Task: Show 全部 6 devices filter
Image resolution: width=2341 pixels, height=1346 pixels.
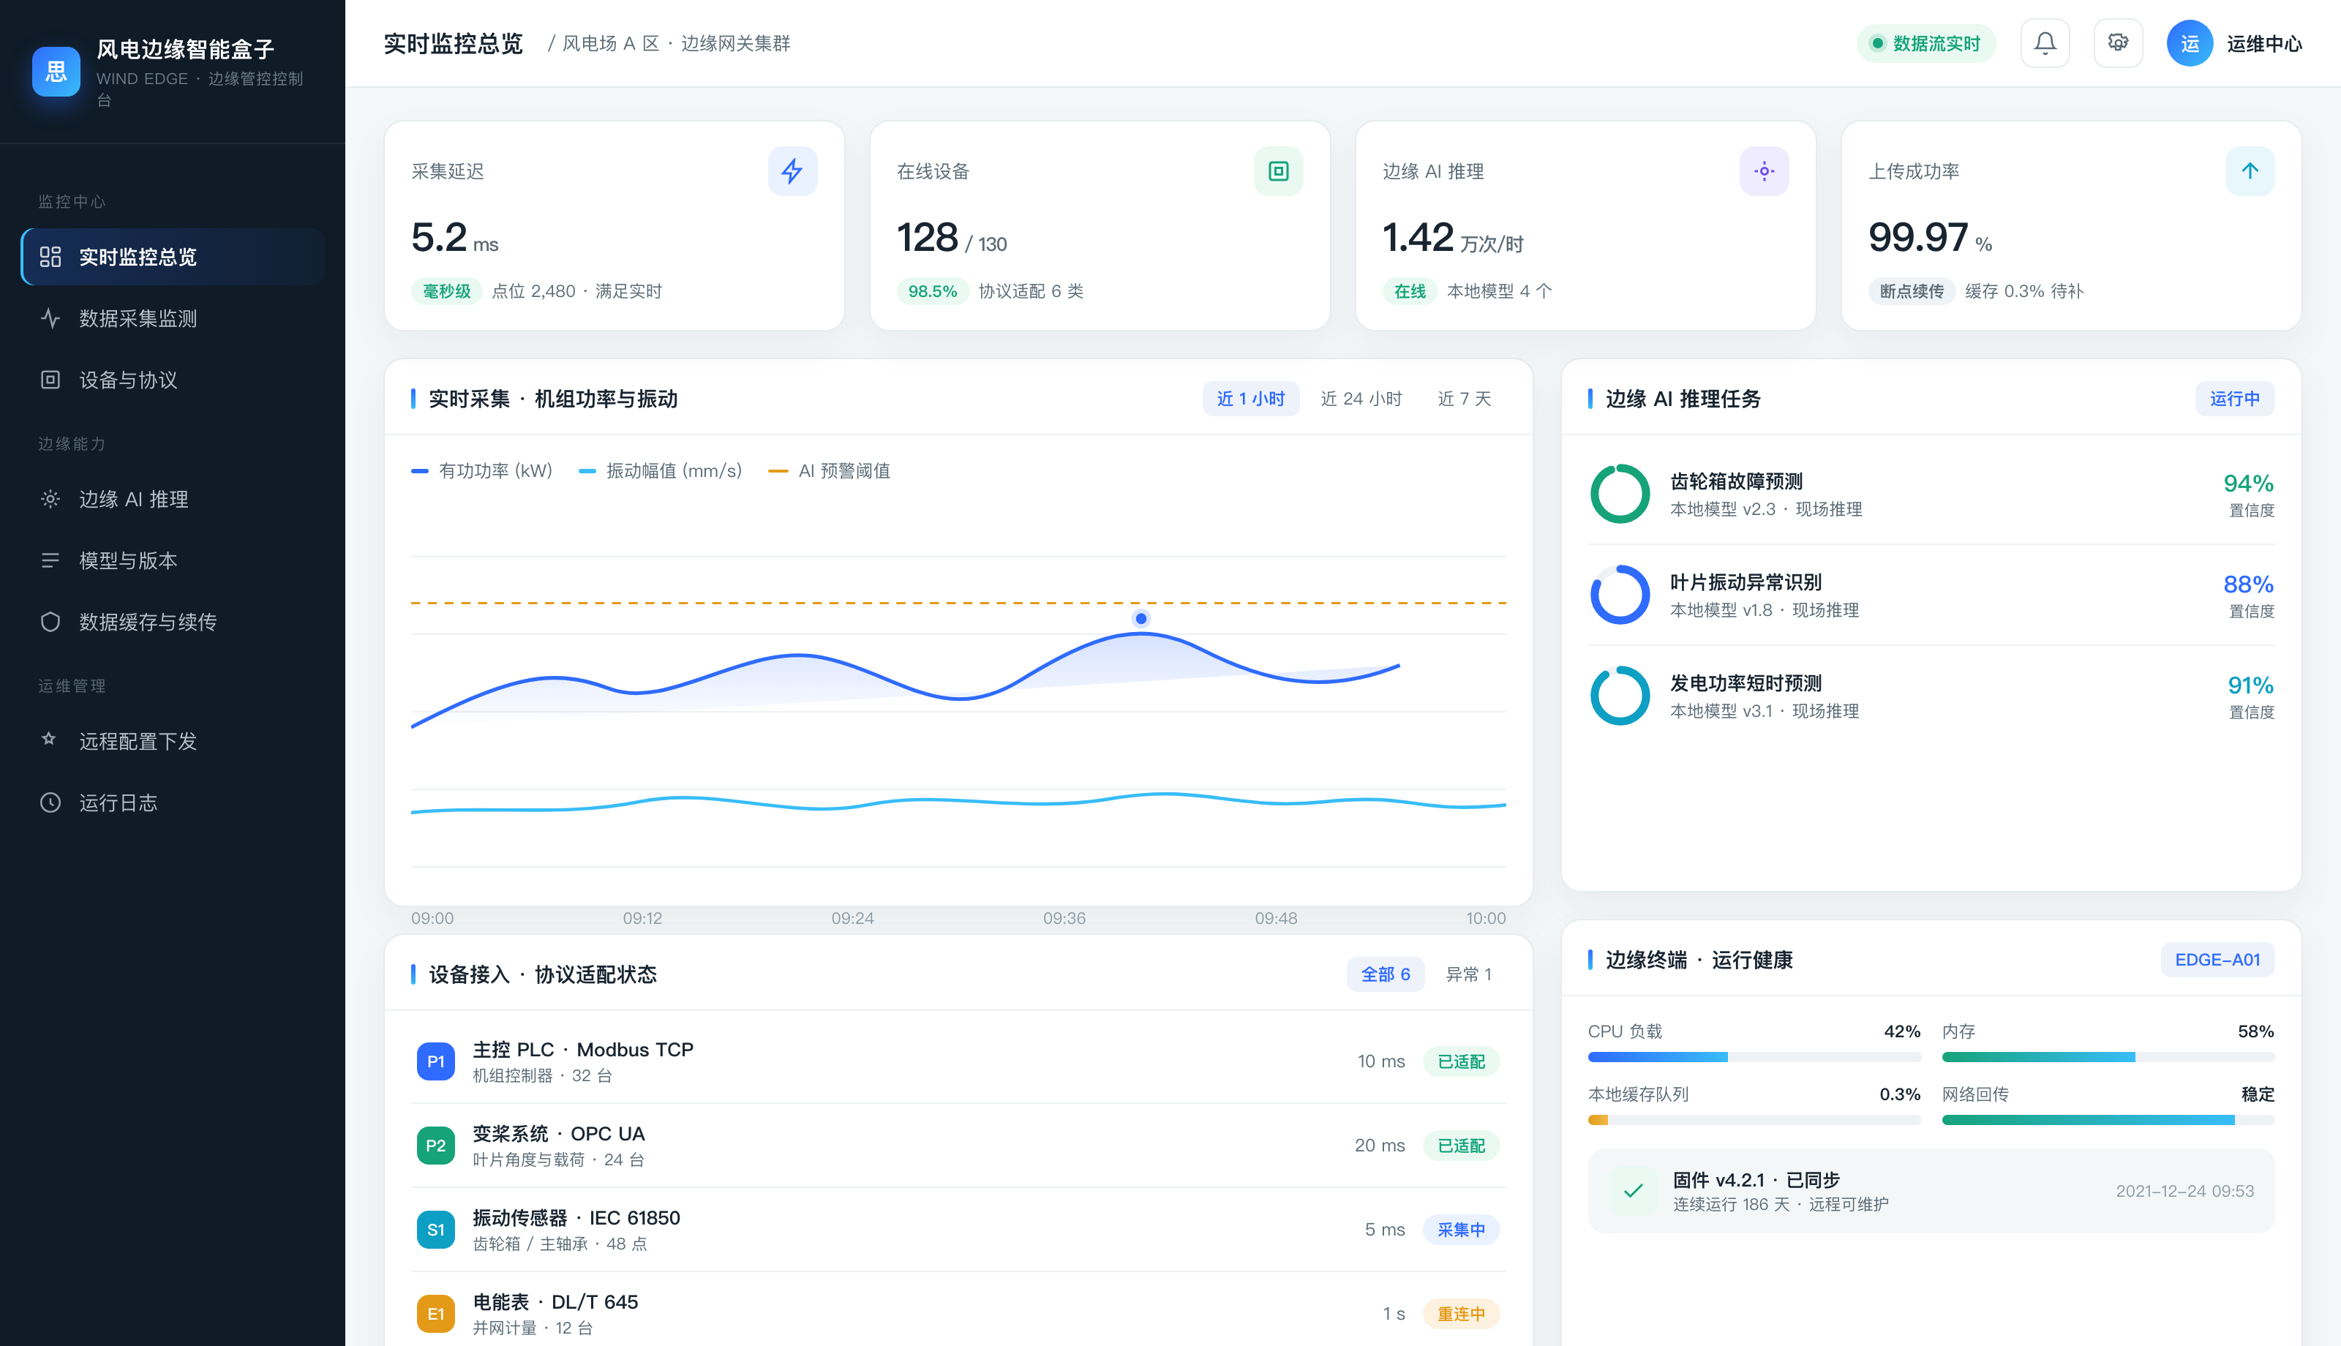Action: (1384, 974)
